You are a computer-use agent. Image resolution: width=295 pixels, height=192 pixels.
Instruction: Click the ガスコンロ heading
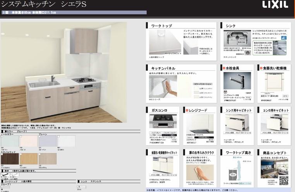point(160,110)
